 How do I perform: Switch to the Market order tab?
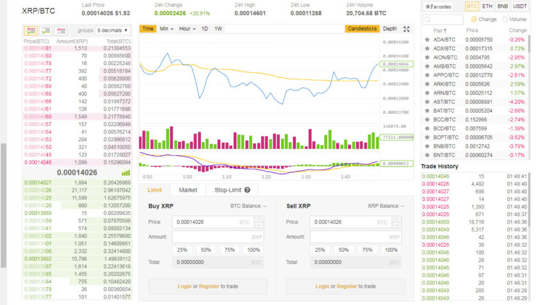pyautogui.click(x=188, y=190)
